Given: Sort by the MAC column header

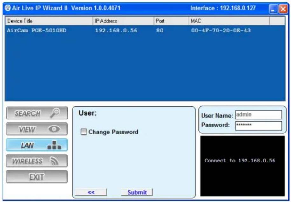Looking at the screenshot, I should 229,21.
